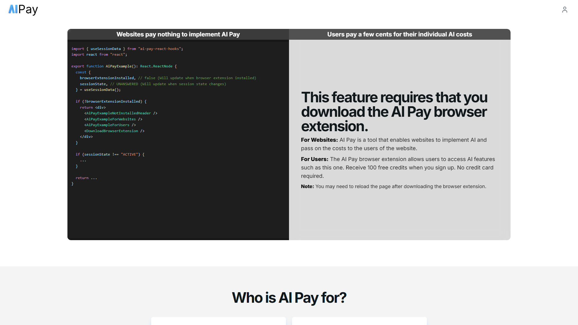Click the DownloadBrowserExtension component line

pos(114,131)
